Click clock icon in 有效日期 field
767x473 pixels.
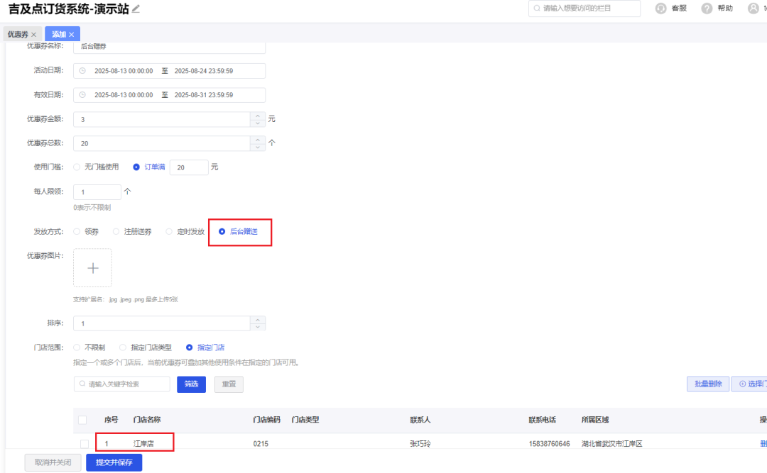coord(82,95)
